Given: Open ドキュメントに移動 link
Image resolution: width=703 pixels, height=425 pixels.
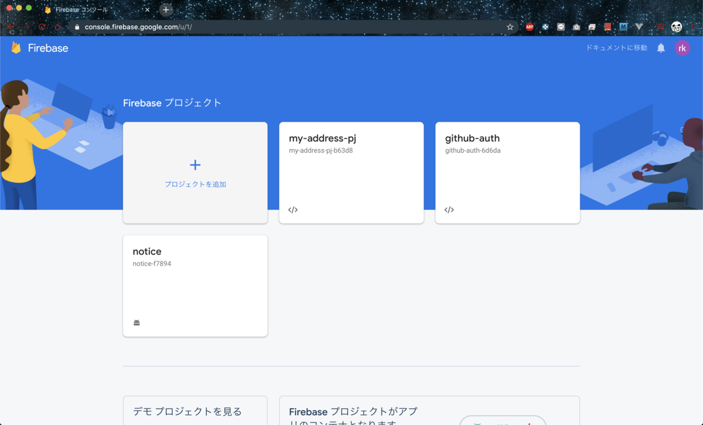Looking at the screenshot, I should point(617,48).
